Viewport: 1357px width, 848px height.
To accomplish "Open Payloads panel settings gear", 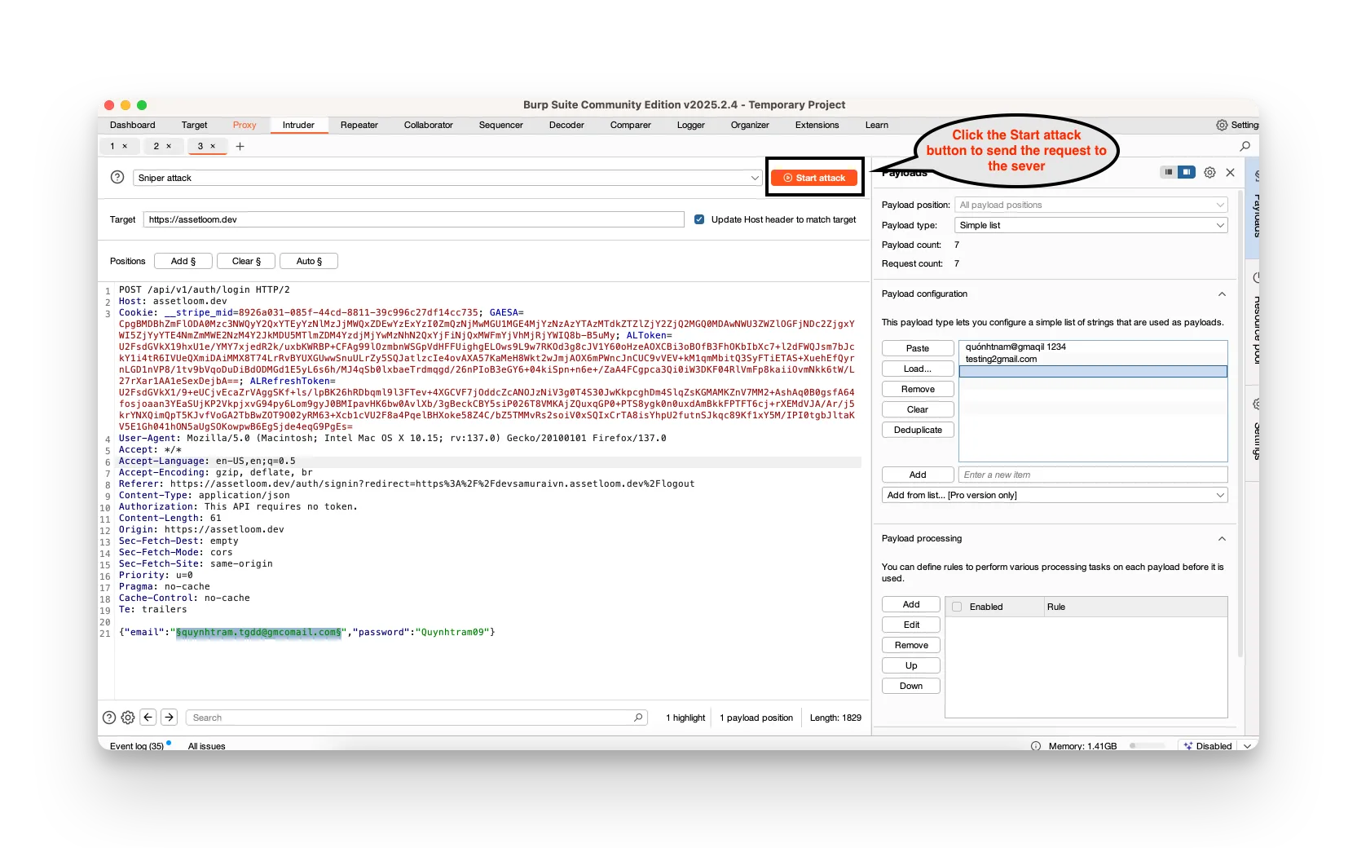I will tap(1209, 172).
